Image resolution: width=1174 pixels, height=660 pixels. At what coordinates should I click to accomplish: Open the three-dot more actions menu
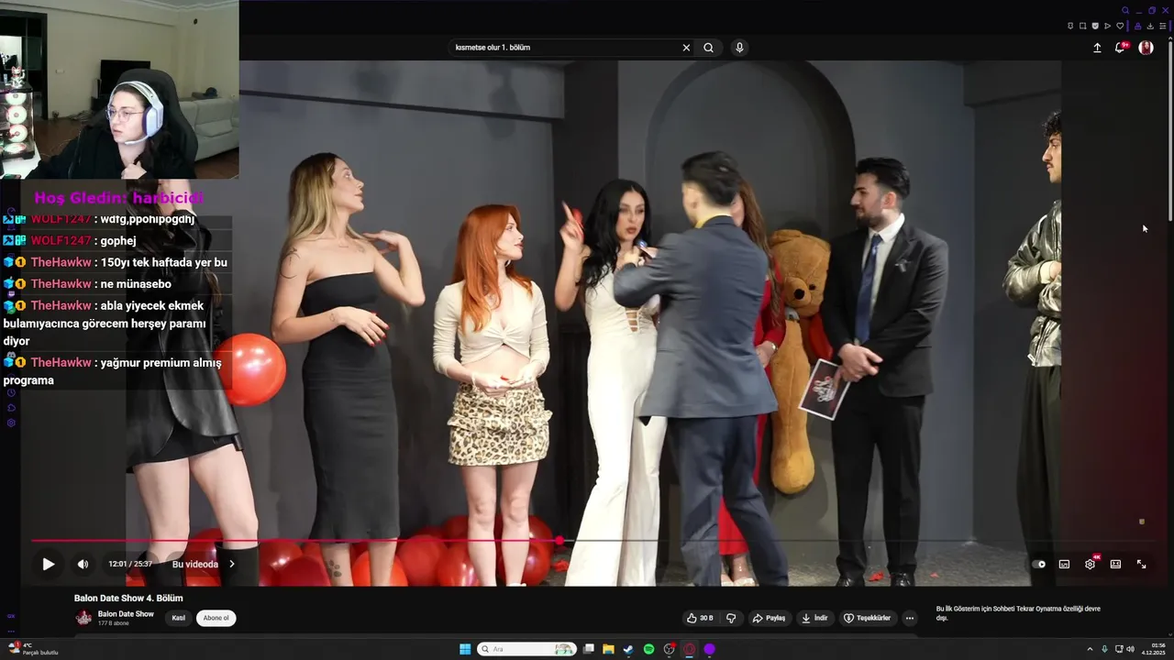coord(909,618)
